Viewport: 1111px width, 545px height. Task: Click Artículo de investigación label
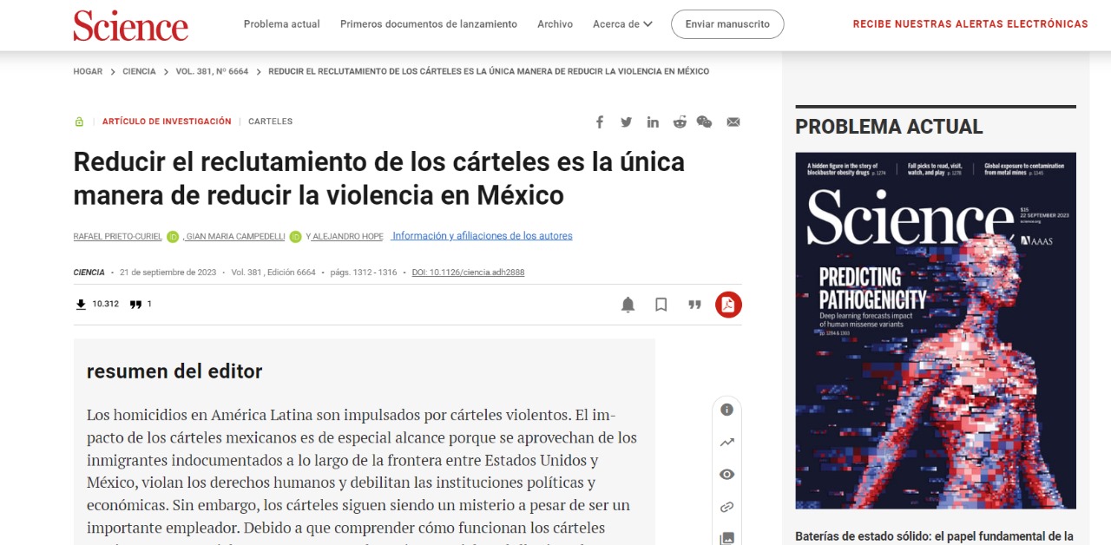tap(167, 121)
